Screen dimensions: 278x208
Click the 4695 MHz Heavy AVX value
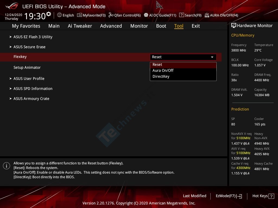pos(262,154)
